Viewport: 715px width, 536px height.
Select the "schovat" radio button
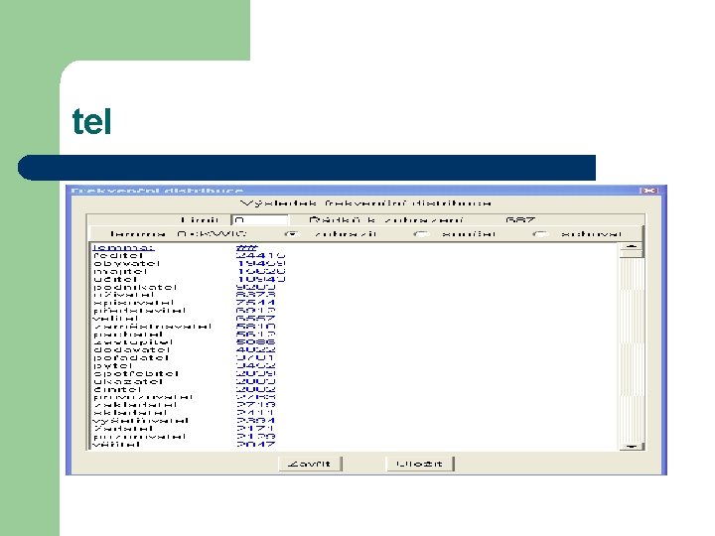(x=540, y=234)
